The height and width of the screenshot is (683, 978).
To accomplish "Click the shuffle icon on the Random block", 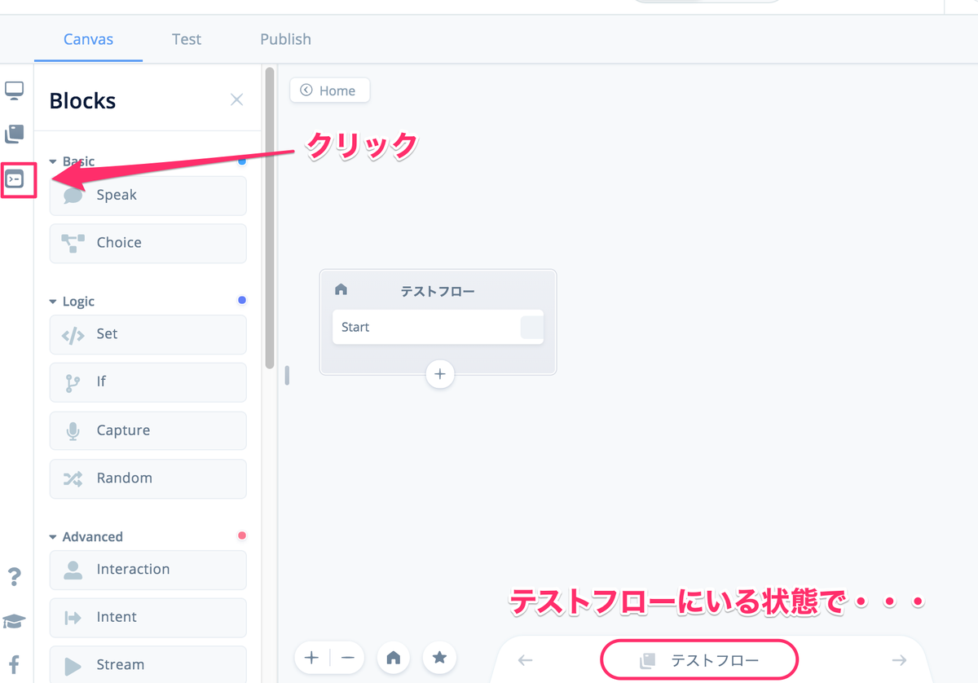I will coord(72,478).
